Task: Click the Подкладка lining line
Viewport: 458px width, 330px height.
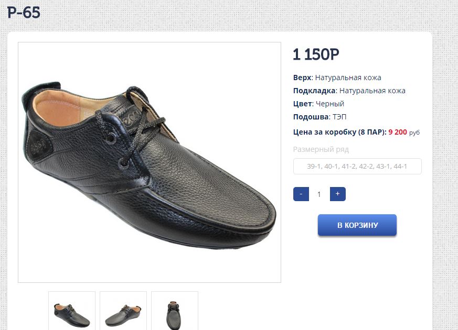Action: (349, 91)
